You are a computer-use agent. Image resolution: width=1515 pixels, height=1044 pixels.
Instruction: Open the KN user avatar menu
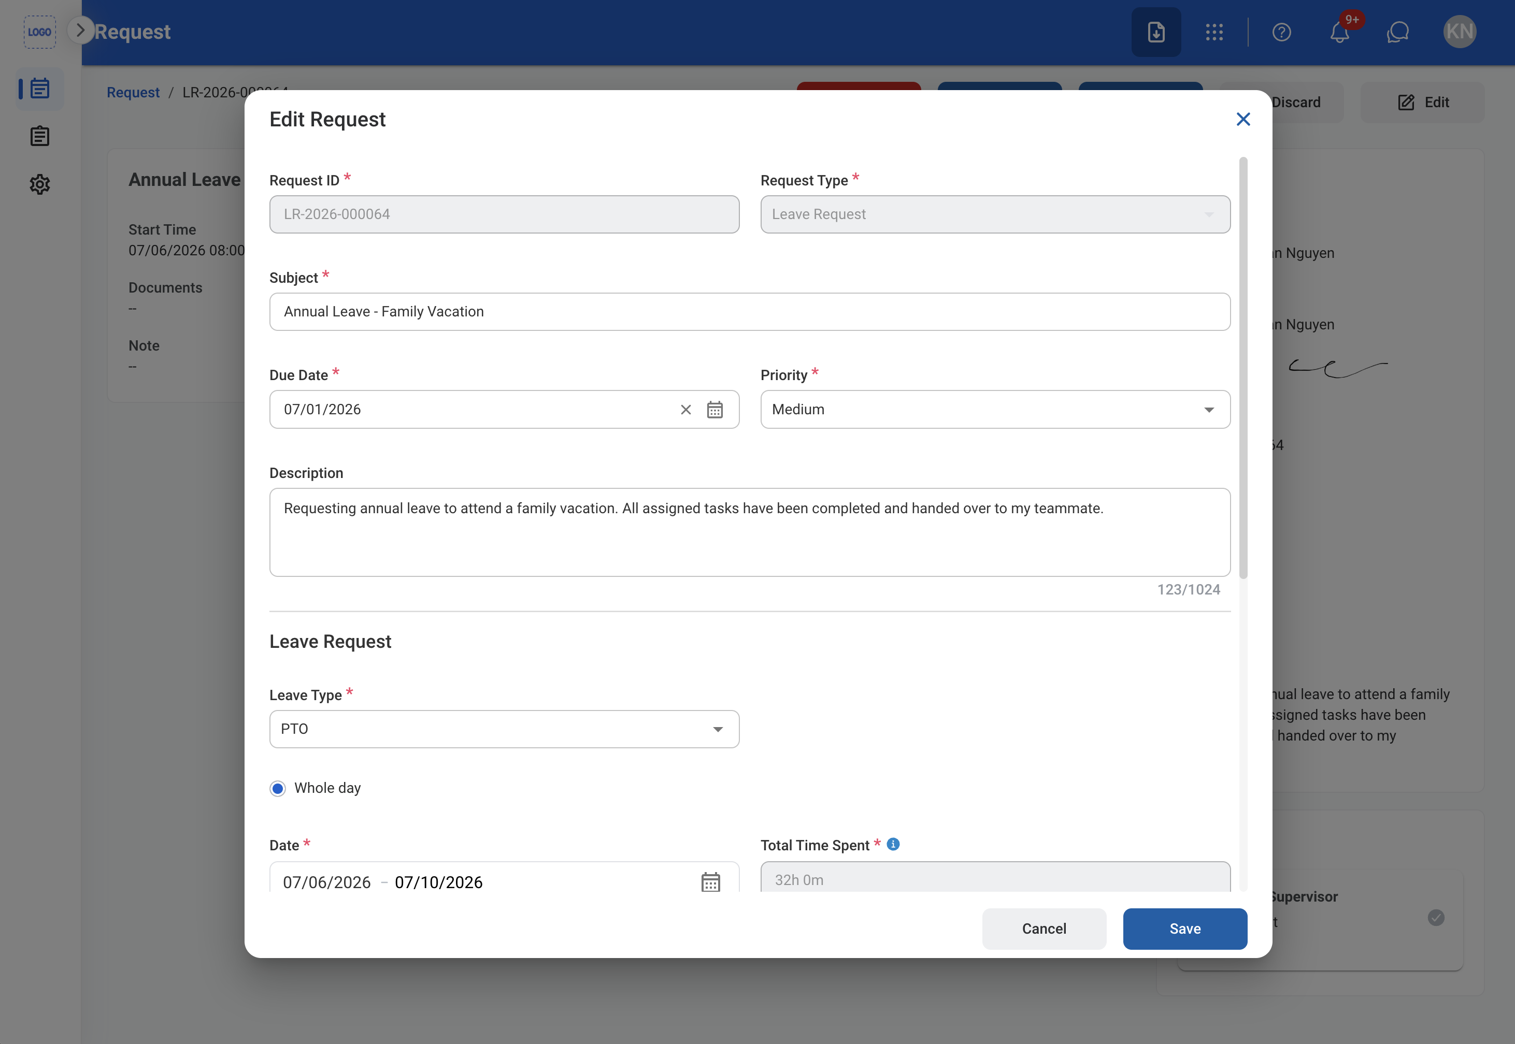pos(1460,32)
